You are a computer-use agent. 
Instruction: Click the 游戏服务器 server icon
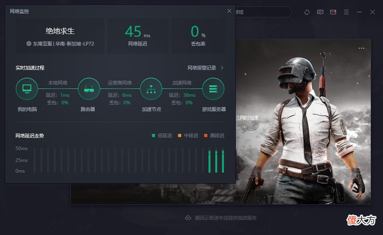pos(213,89)
